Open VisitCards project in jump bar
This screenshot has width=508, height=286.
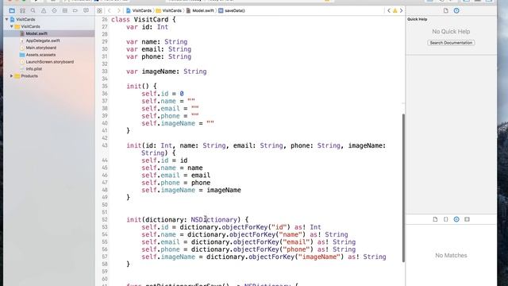pos(138,10)
